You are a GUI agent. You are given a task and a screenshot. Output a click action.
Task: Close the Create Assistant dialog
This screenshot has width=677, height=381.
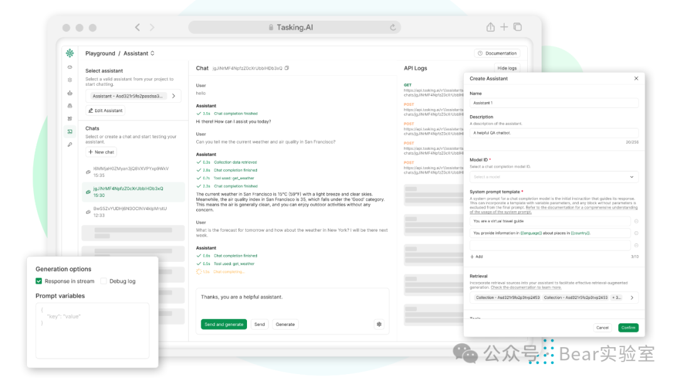point(636,78)
